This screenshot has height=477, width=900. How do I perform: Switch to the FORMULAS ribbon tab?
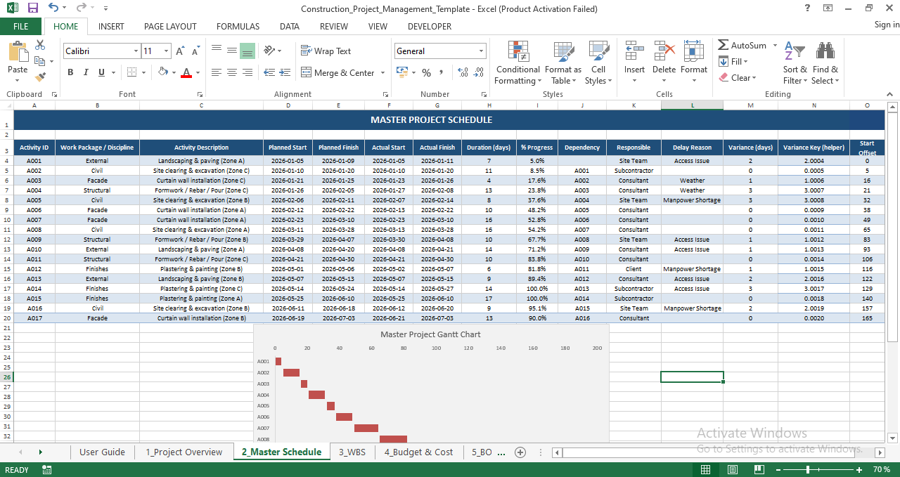238,26
